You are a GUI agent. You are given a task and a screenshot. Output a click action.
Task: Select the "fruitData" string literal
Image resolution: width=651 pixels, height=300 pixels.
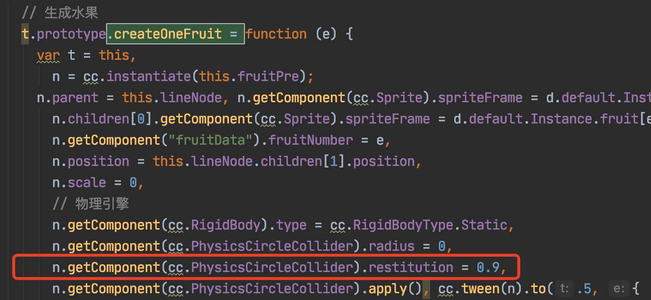[x=214, y=140]
